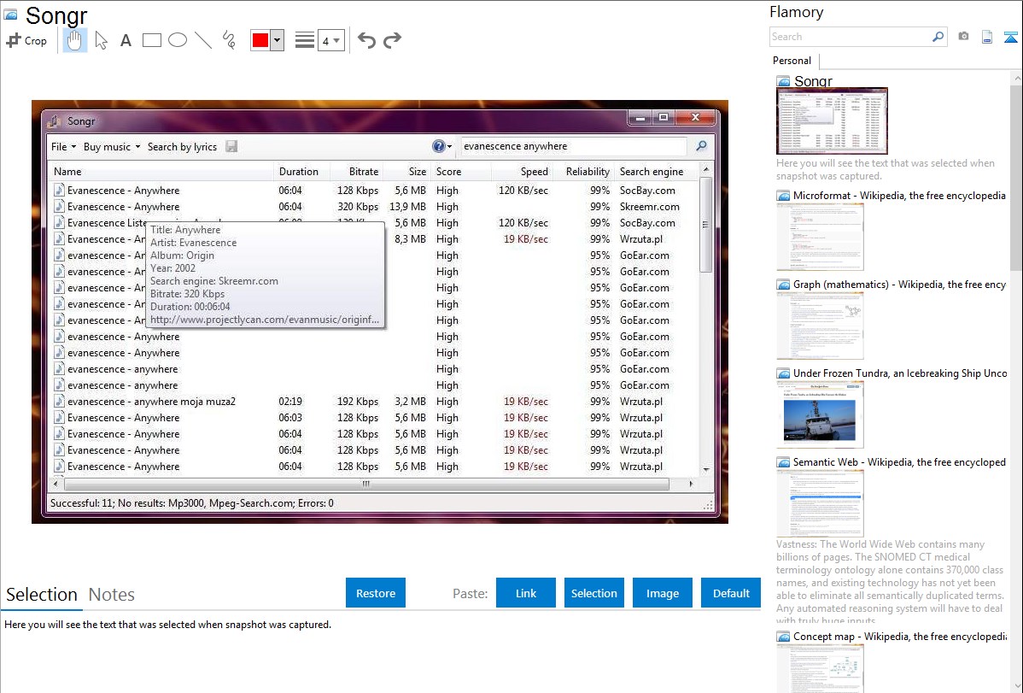The image size is (1023, 693).
Task: Click the Songr horizontal scrollbar thumb
Action: tap(366, 484)
